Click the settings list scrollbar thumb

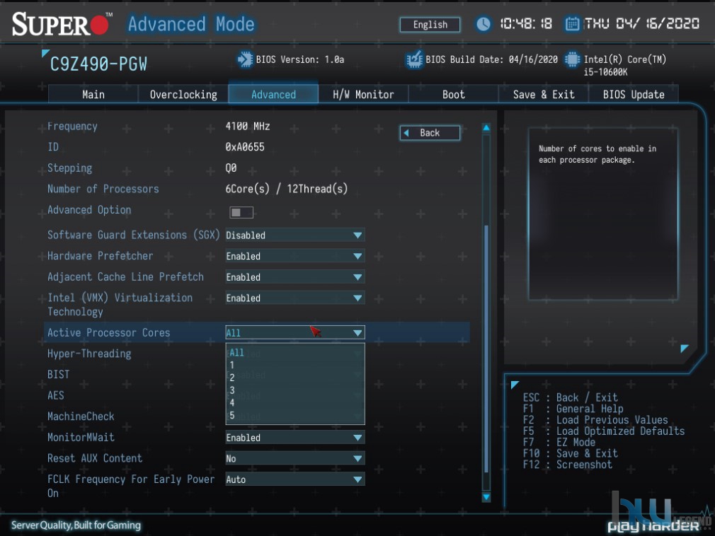tap(486, 349)
